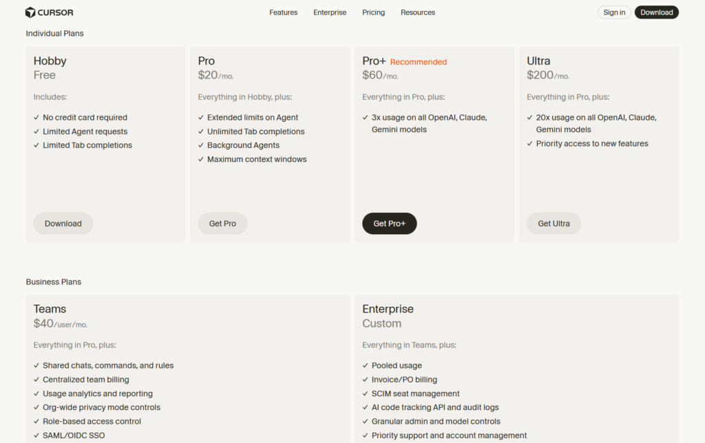Screen dimensions: 705x443
Task: Click the checkmark next to "Priority access to new features"
Action: click(x=529, y=143)
